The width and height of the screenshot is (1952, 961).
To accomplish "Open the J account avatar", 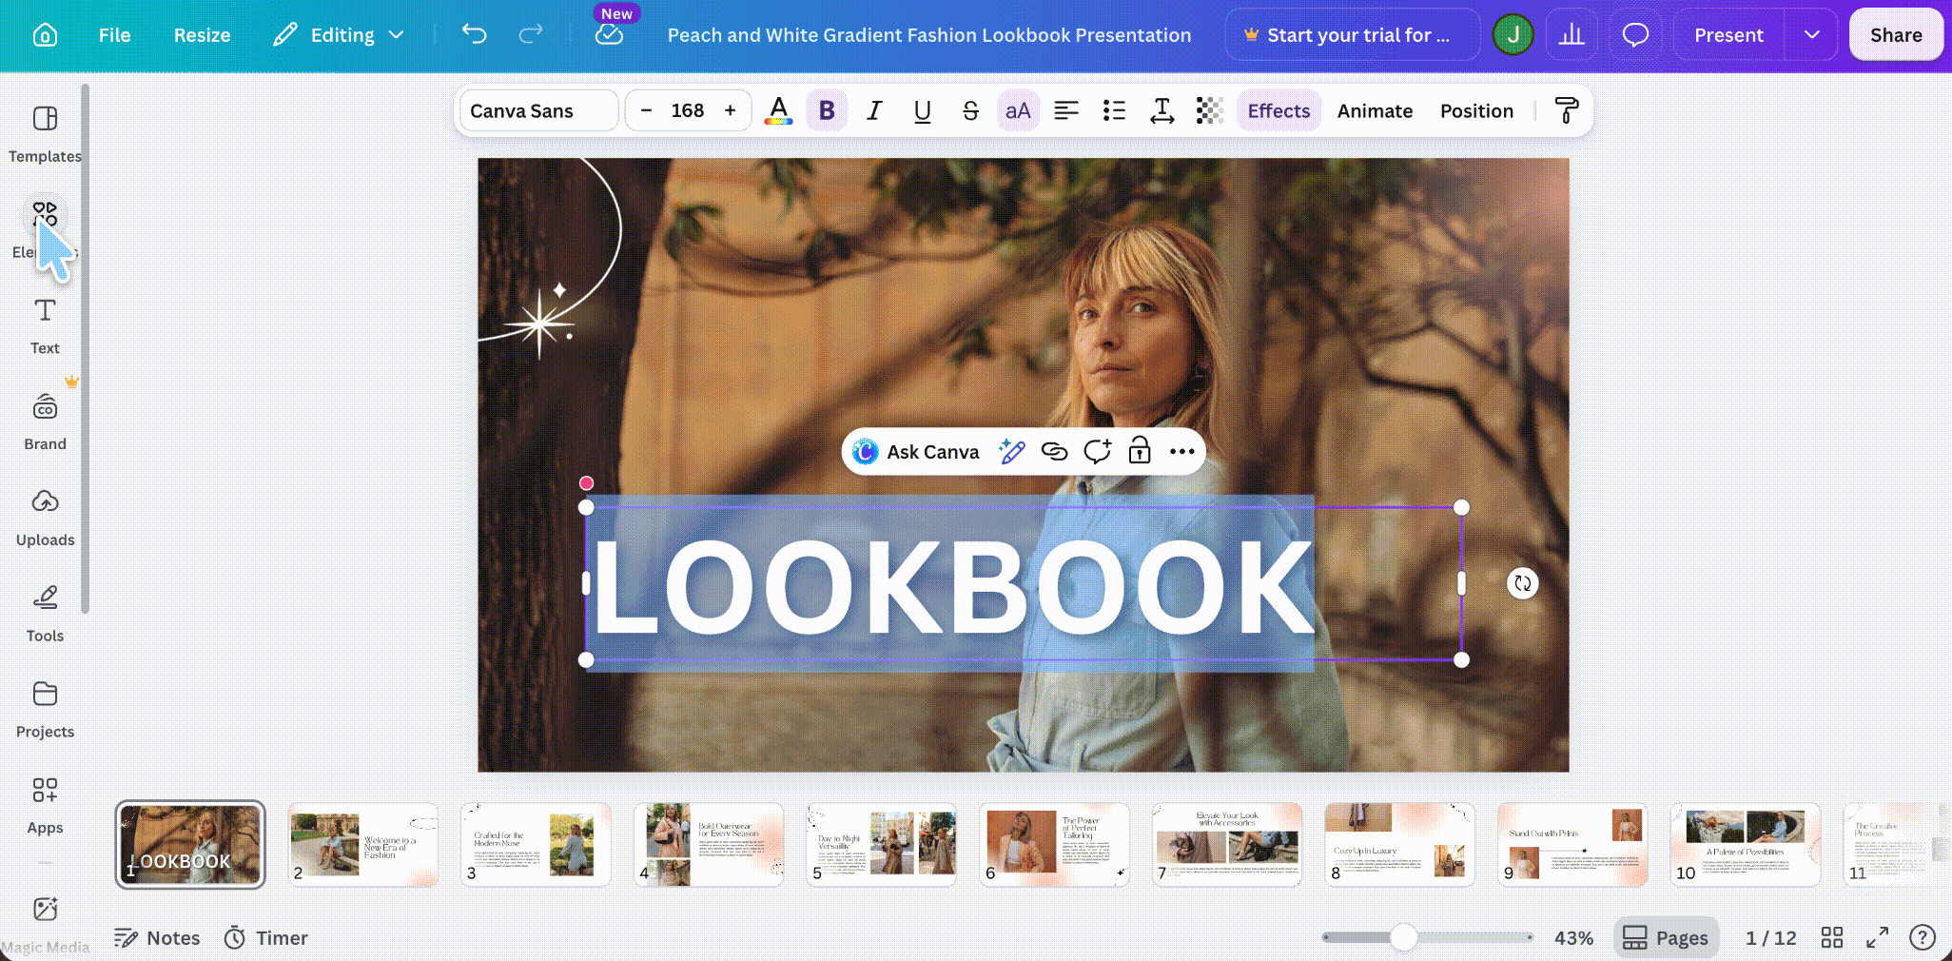I will click(1513, 35).
